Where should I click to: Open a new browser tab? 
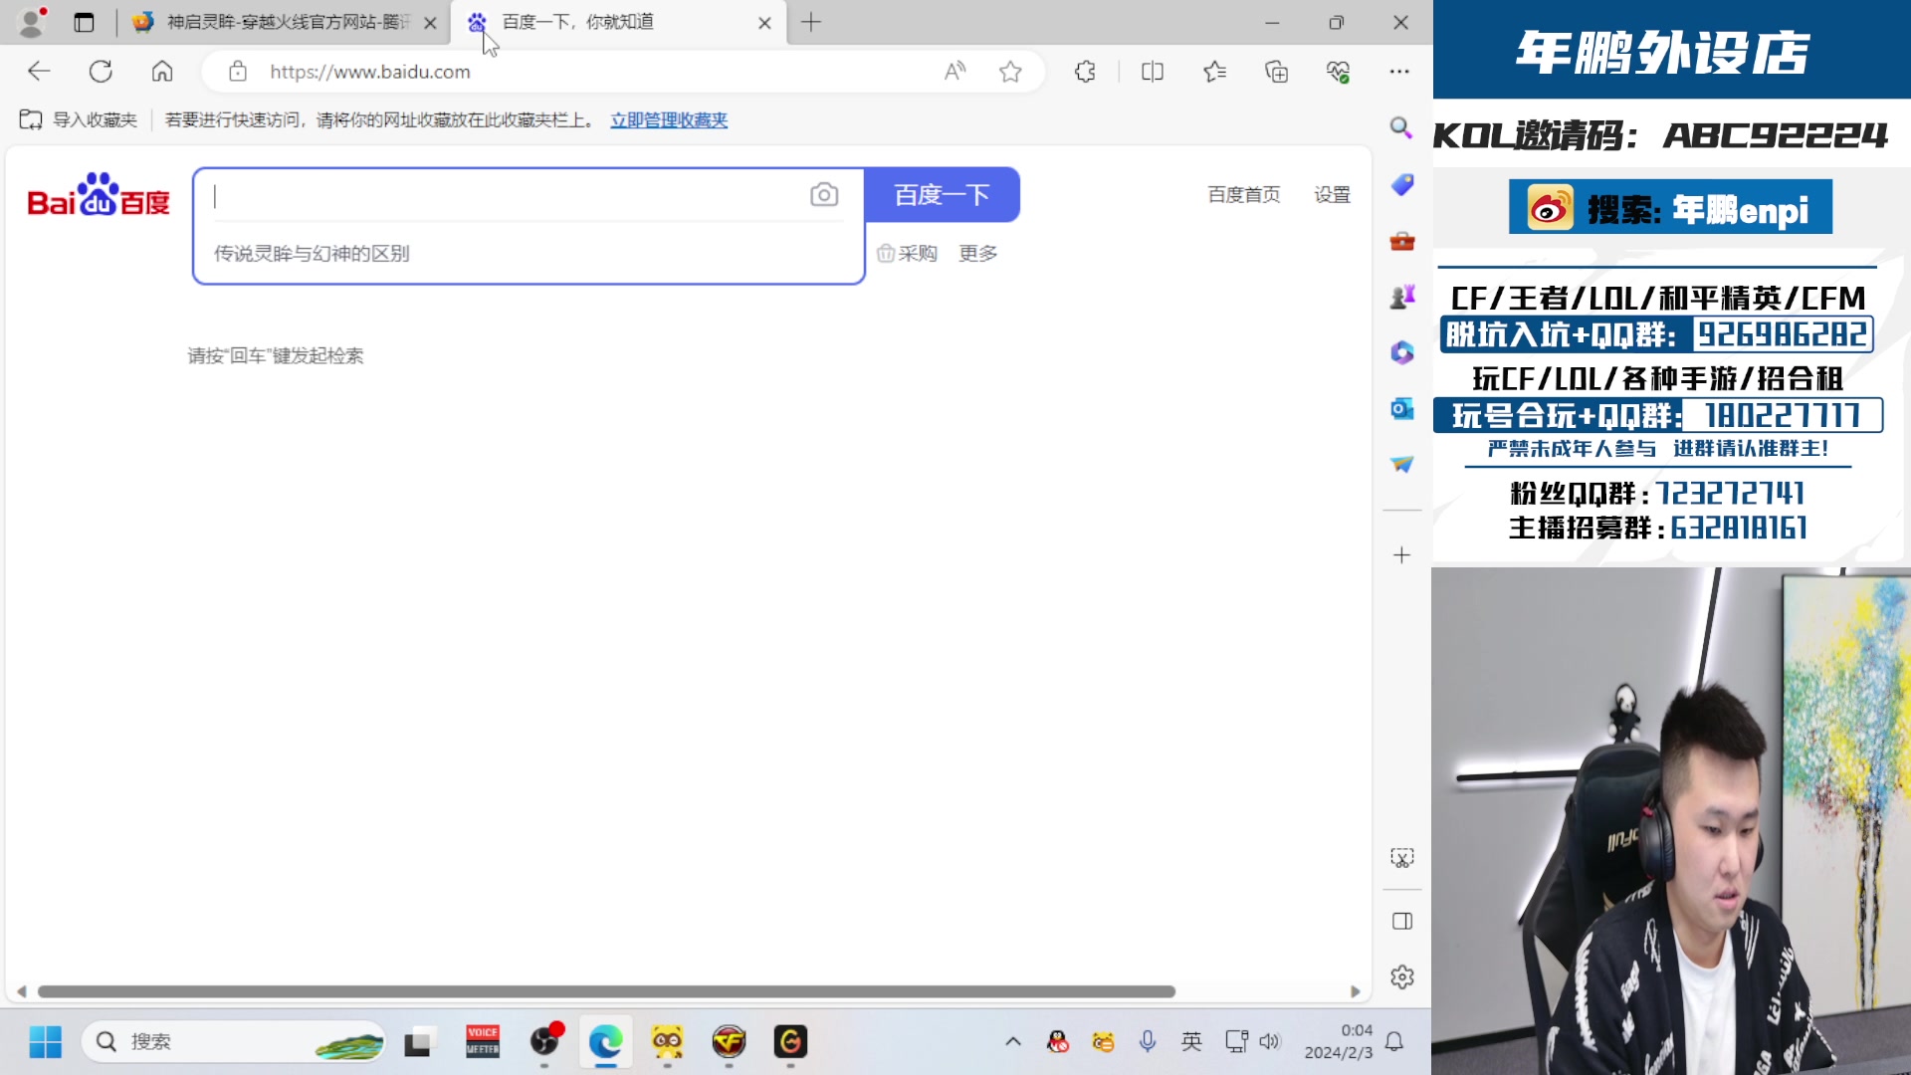pyautogui.click(x=811, y=22)
